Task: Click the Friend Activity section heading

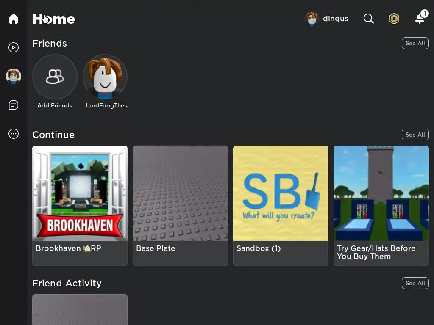Action: tap(67, 283)
